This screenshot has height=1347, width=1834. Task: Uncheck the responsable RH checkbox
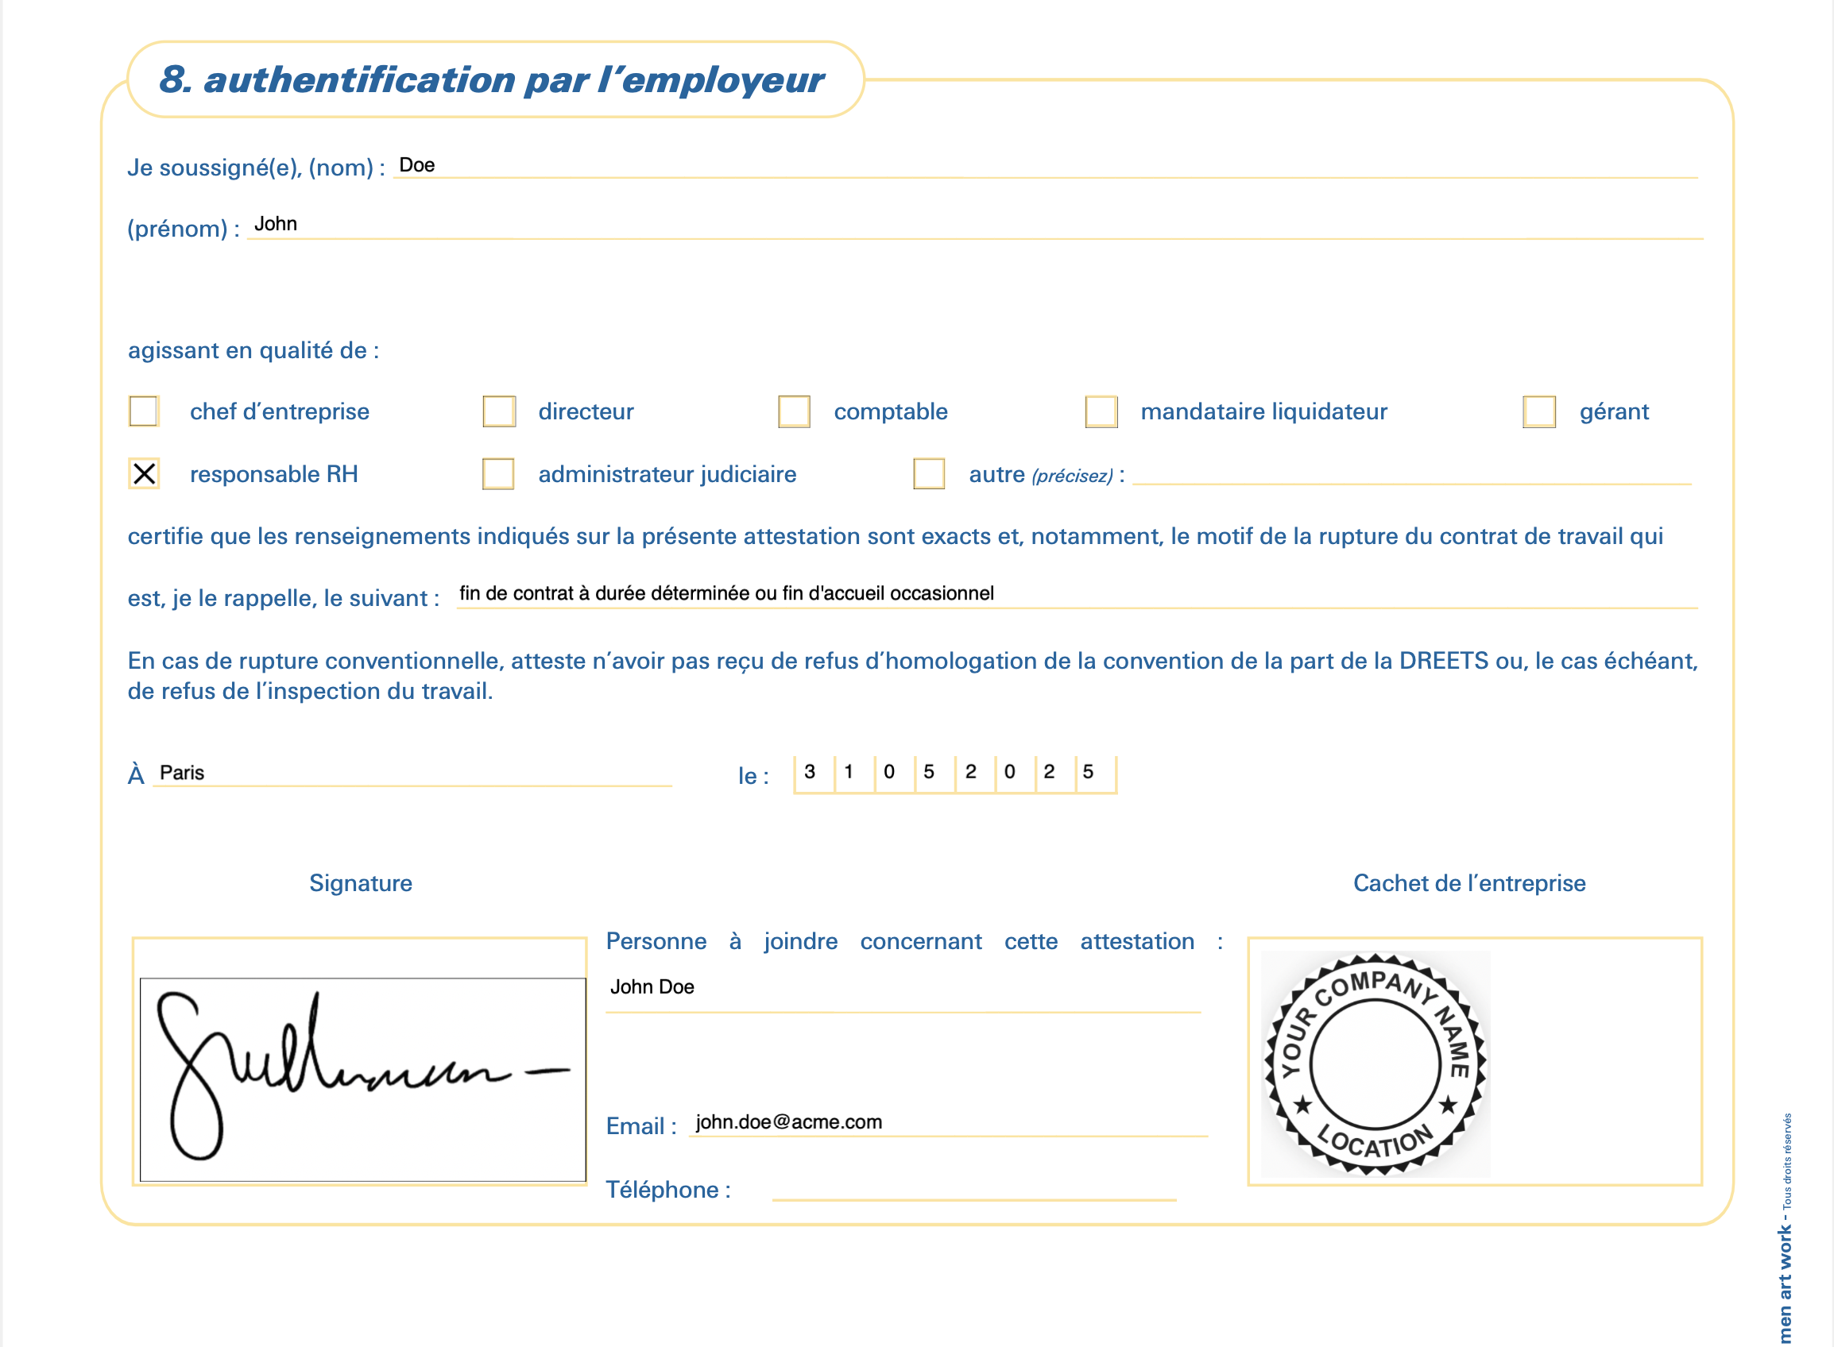(144, 473)
